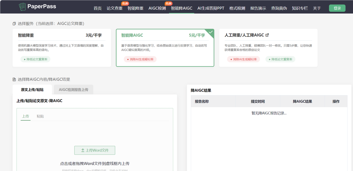Open 关于 nav item

317,8
